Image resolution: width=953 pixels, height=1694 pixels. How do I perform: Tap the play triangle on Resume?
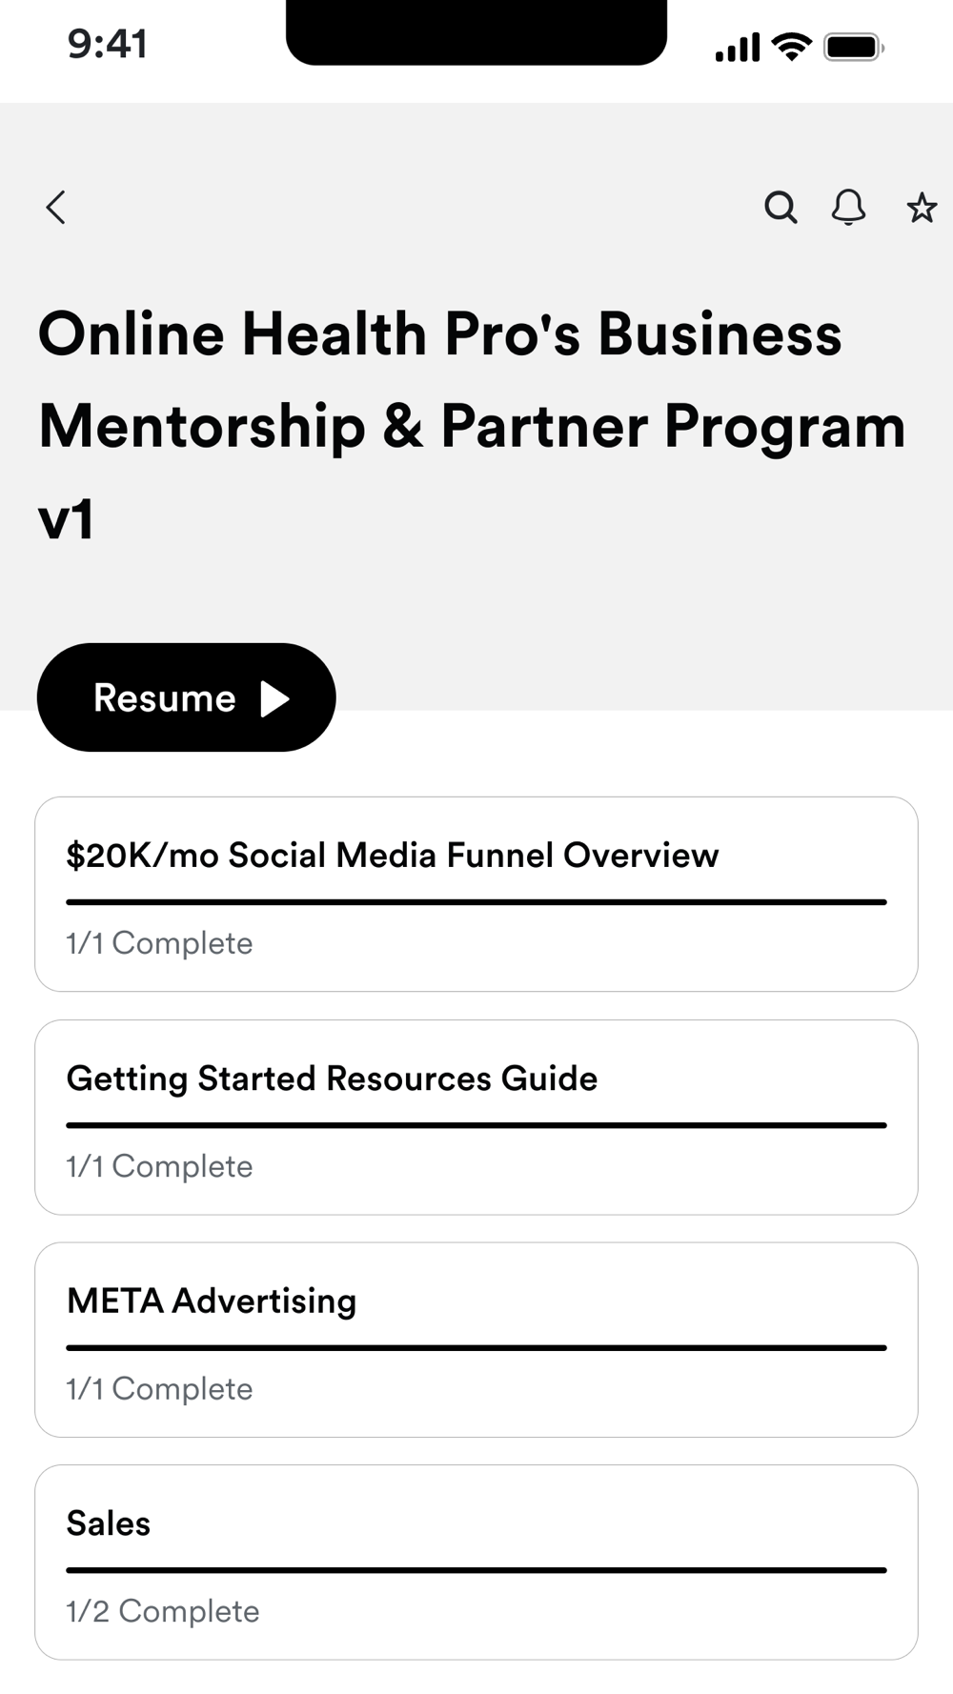274,698
